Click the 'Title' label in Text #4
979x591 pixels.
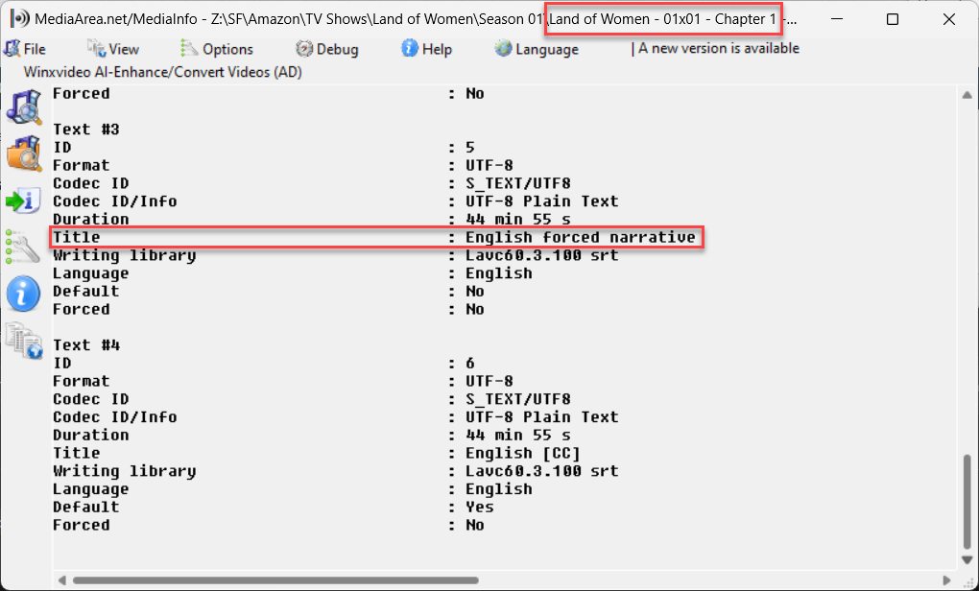pos(76,453)
